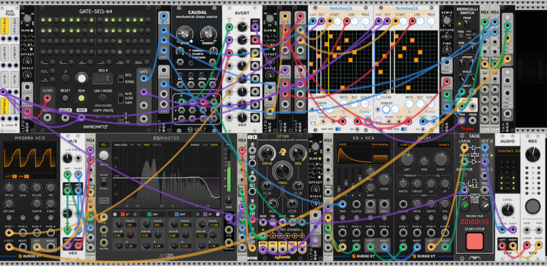Click the GATE jack on the REC module
The height and width of the screenshot is (266, 547).
tap(526, 230)
